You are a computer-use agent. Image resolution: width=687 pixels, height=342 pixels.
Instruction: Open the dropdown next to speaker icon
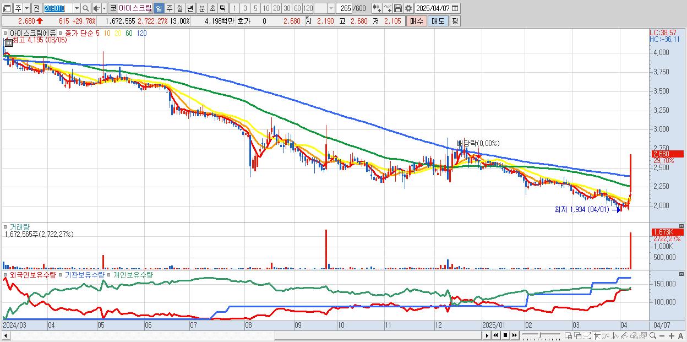105,8
